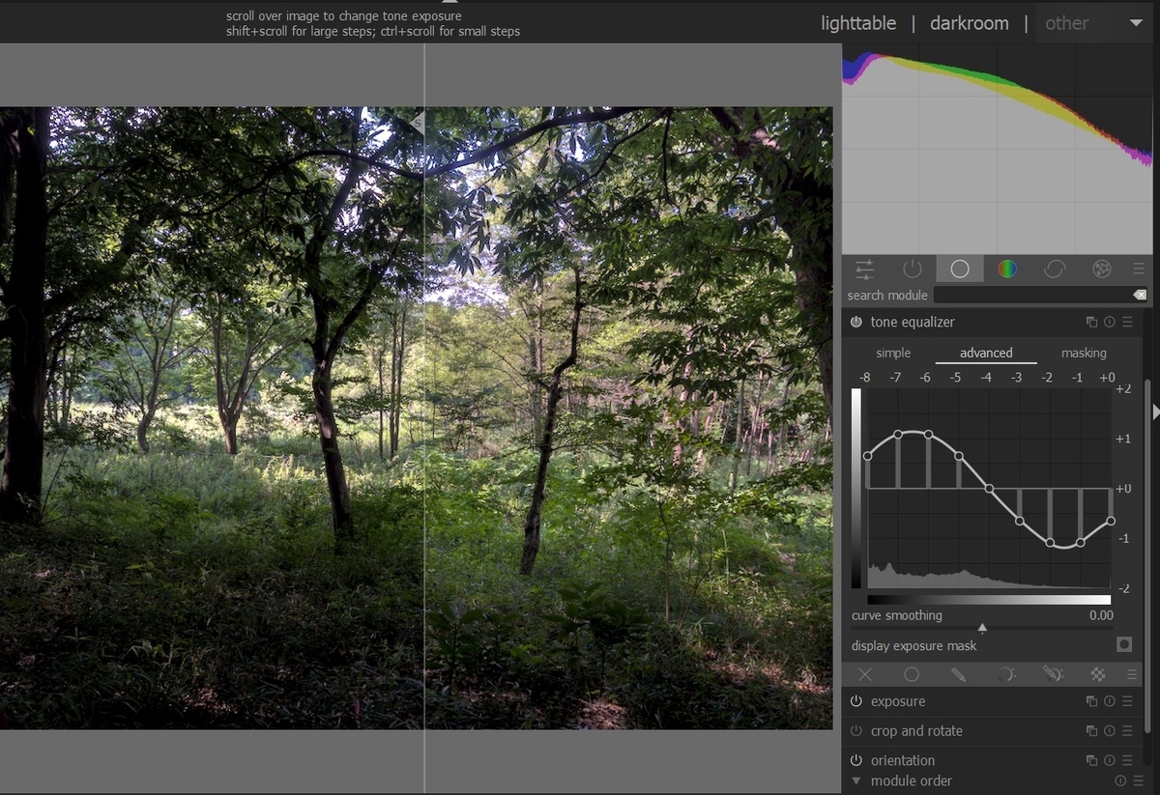
Task: Select the -4 EV curve node
Action: (989, 489)
